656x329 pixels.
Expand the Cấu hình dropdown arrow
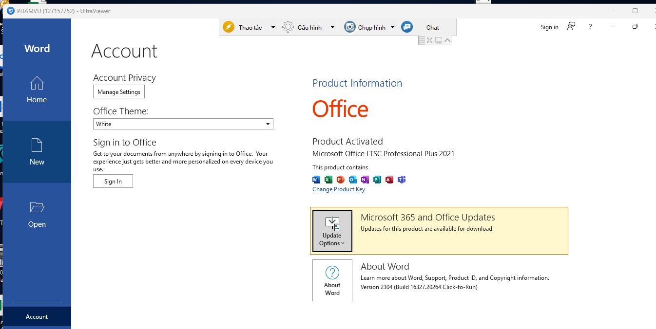click(332, 27)
